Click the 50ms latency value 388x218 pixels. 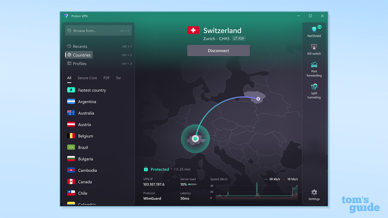(185, 199)
